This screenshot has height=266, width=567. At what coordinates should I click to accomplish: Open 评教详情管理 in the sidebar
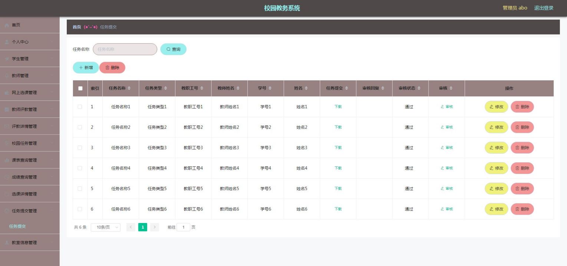30,126
